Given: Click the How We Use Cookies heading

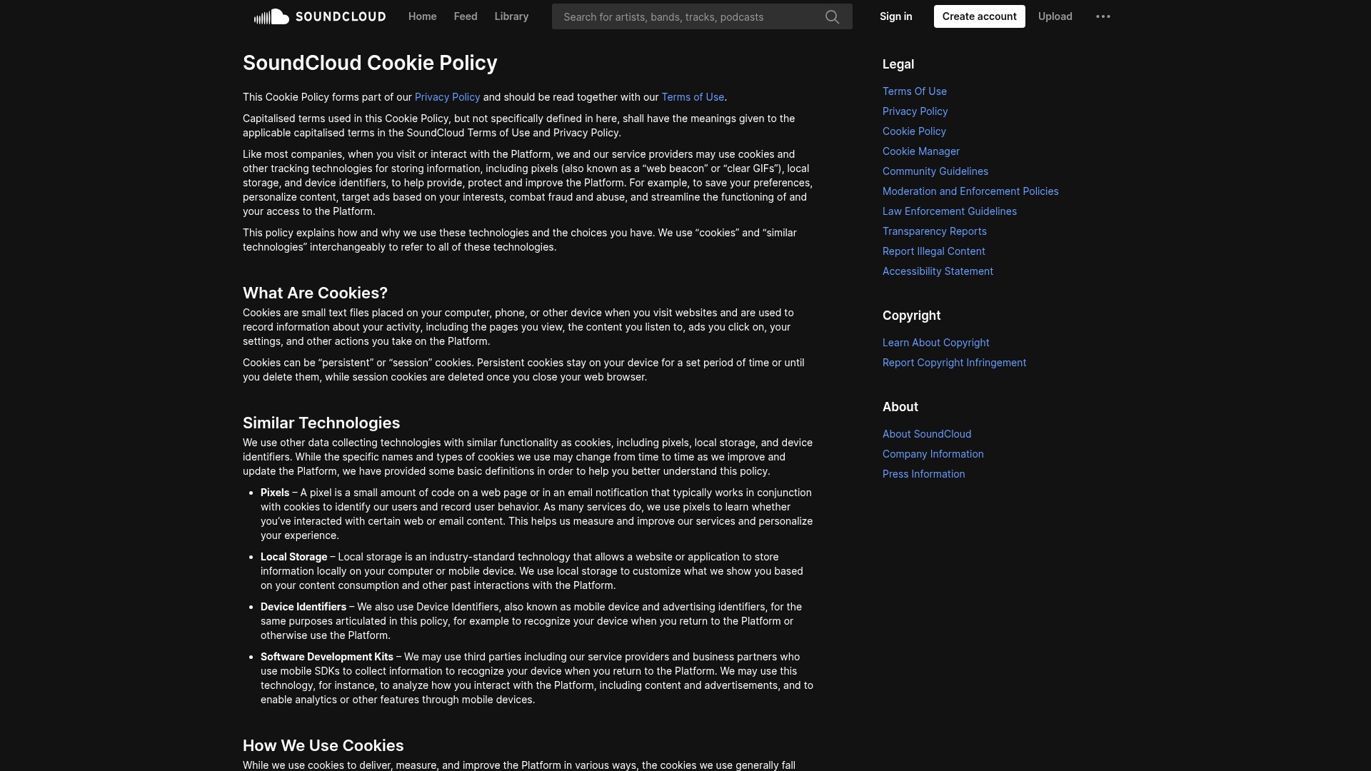Looking at the screenshot, I should 323,745.
